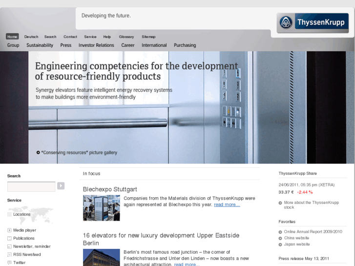The width and height of the screenshot is (355, 266).
Task: Open the Media player link
Action: pos(25,230)
